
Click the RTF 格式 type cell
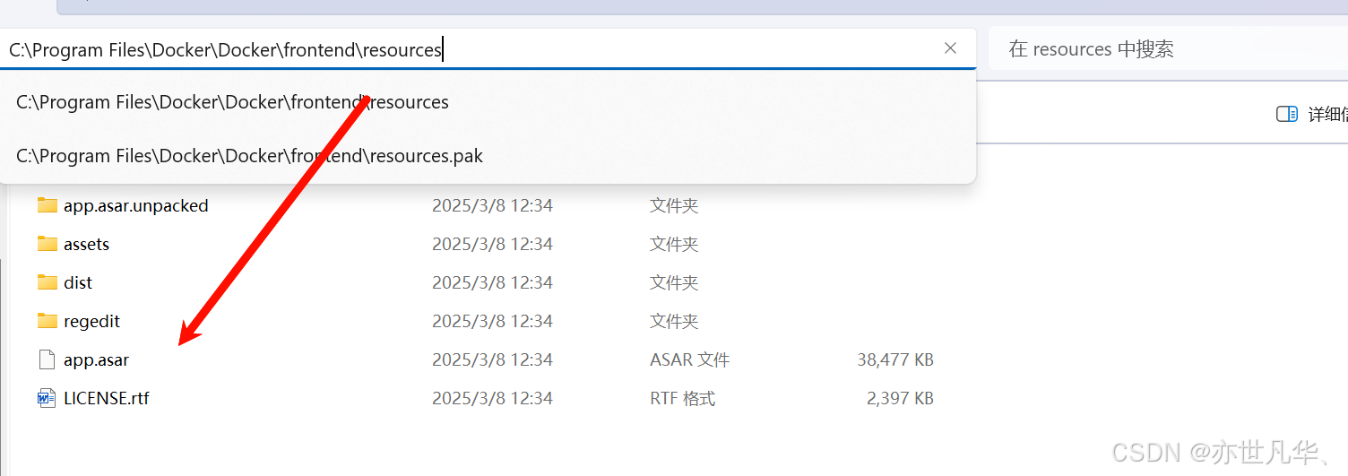(x=682, y=398)
